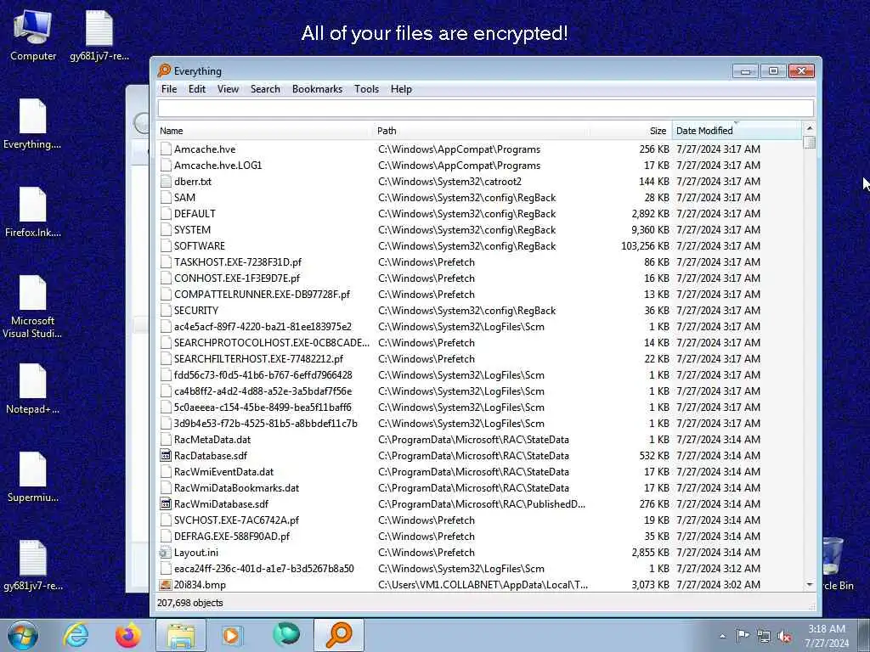Image resolution: width=870 pixels, height=652 pixels.
Task: Show hidden system tray icons arrow
Action: click(722, 636)
